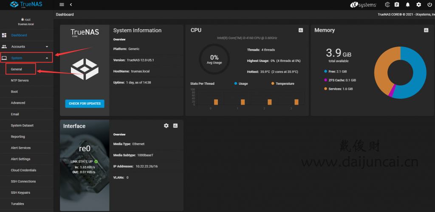Select Alert Services menu entry

[x=27, y=148]
